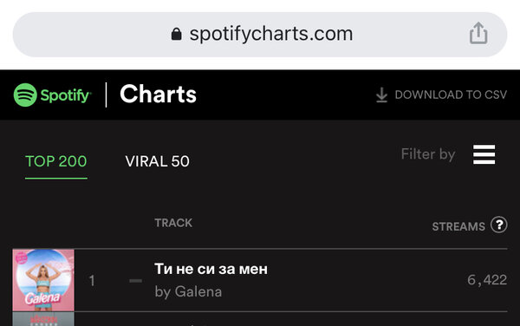Open the partially visible second album thumbnail
This screenshot has width=520, height=326.
point(43,319)
